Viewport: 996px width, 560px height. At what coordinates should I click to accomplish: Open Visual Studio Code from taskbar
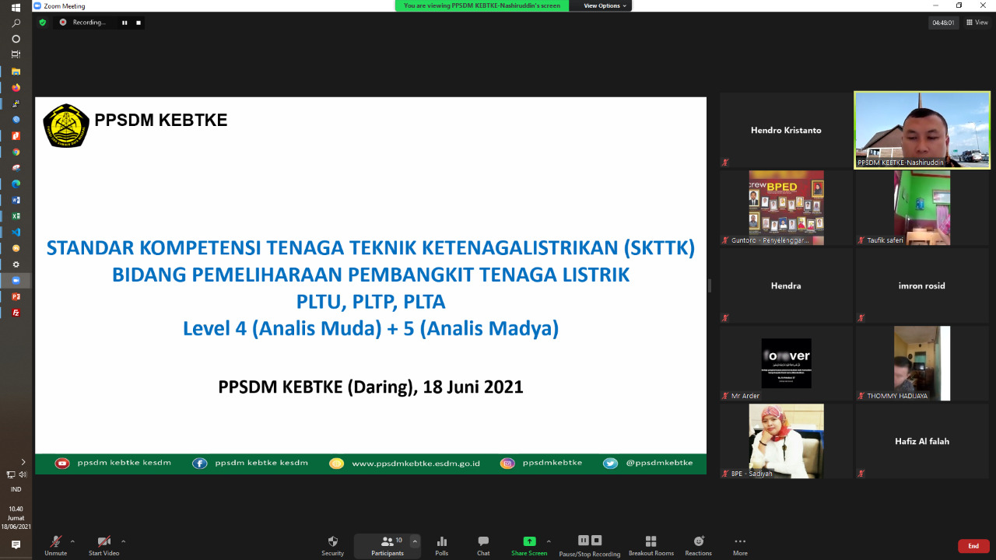pyautogui.click(x=16, y=232)
